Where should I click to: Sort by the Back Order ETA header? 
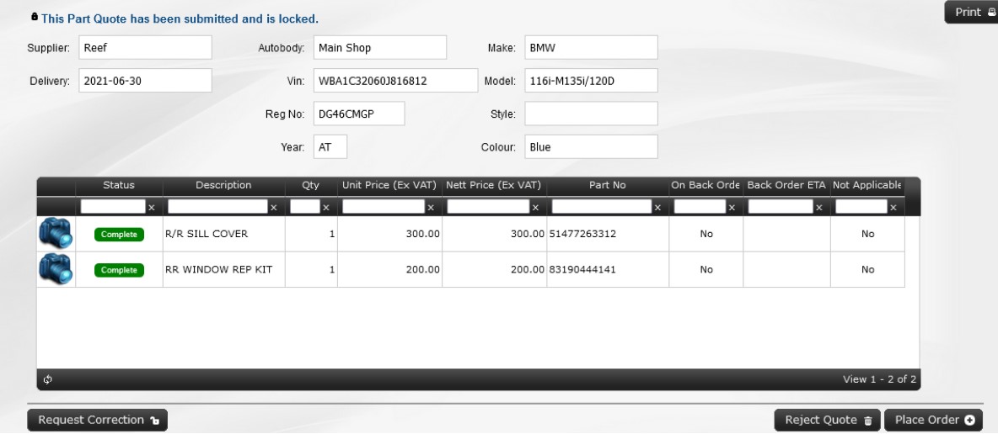[x=786, y=186]
